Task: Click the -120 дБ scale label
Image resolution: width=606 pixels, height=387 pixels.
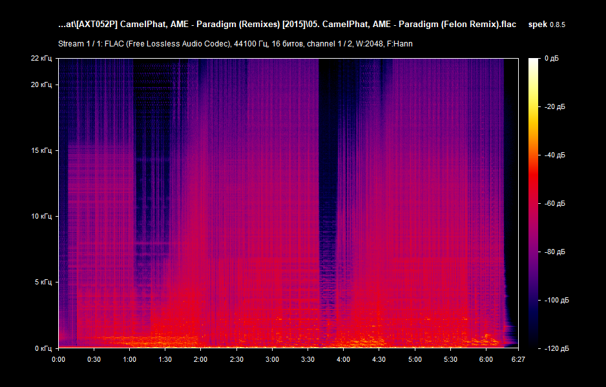Action: click(556, 348)
